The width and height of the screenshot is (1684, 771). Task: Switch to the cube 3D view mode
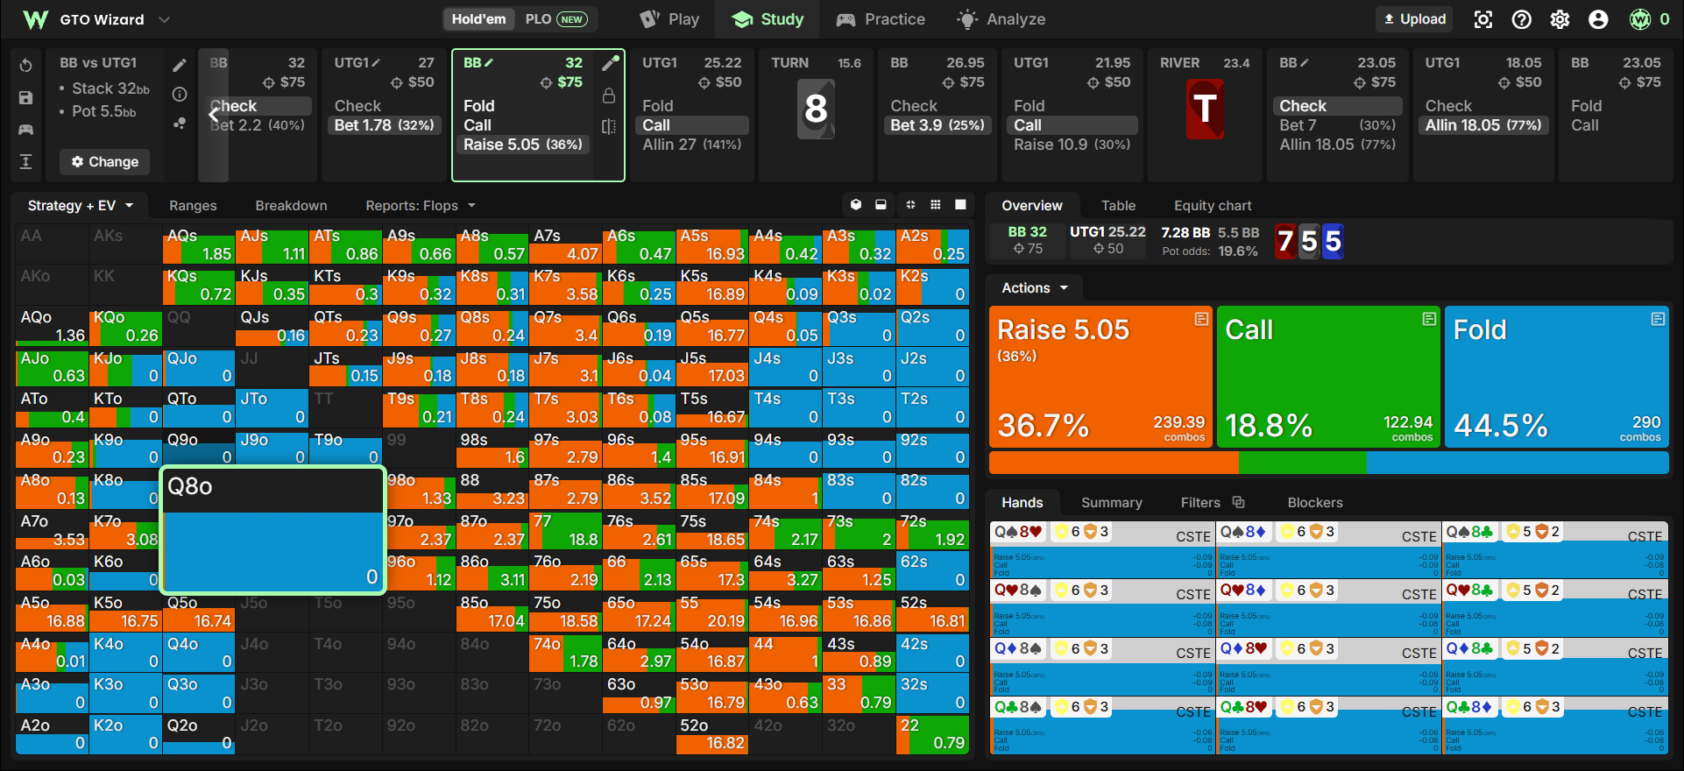pos(856,205)
